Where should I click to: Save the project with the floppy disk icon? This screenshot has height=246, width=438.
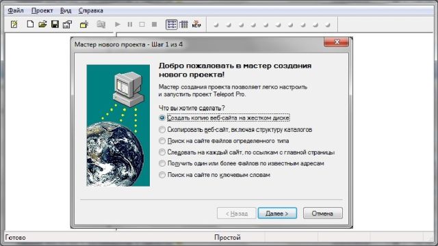click(55, 25)
